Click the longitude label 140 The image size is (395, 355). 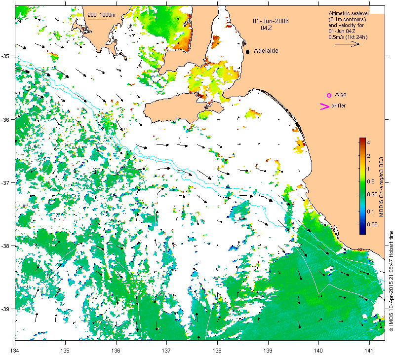pos(318,350)
